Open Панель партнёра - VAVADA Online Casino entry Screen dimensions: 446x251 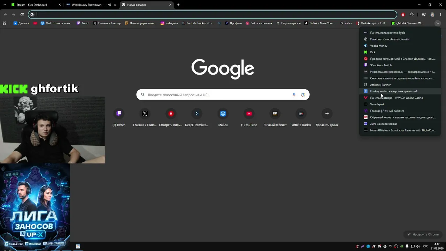(x=400, y=98)
